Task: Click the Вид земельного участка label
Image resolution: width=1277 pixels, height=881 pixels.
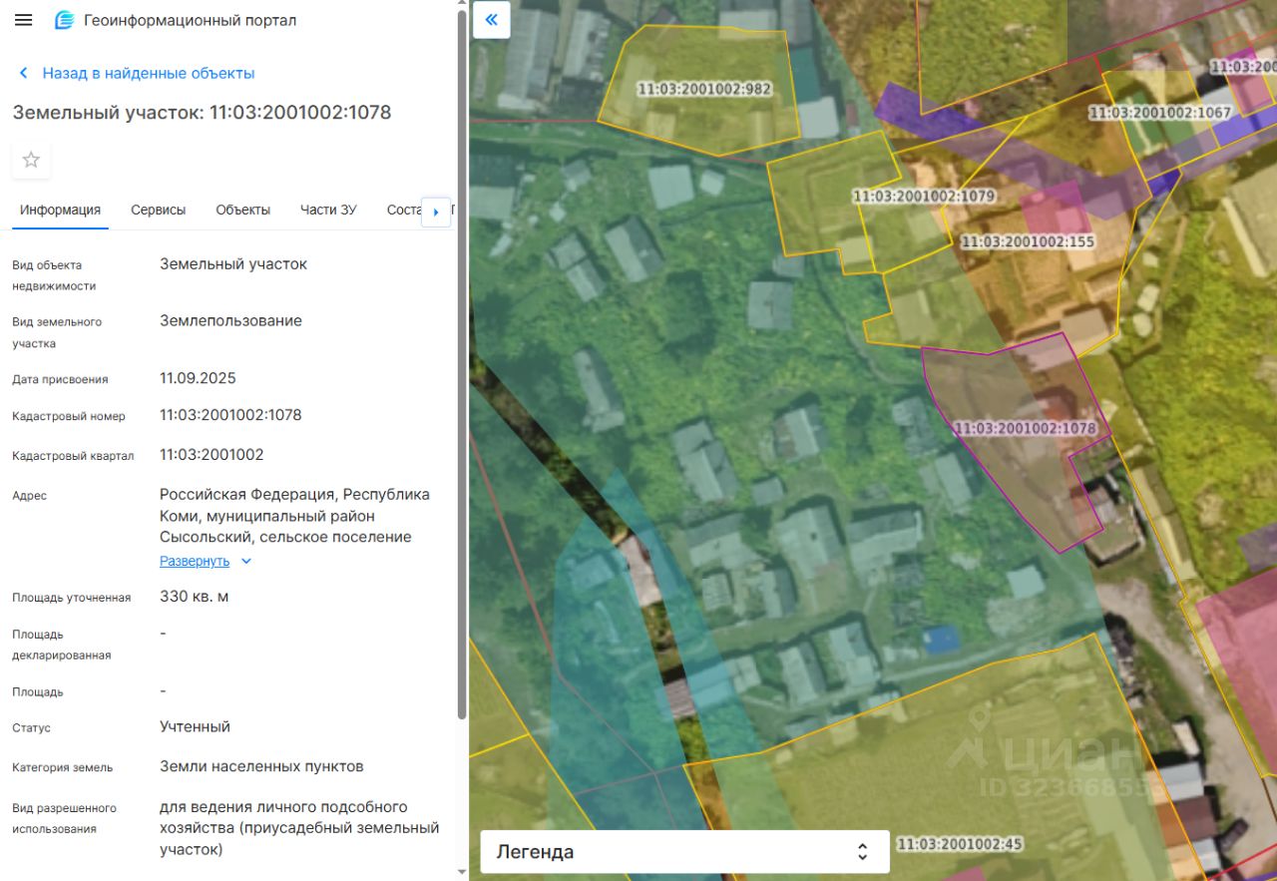Action: pos(57,332)
